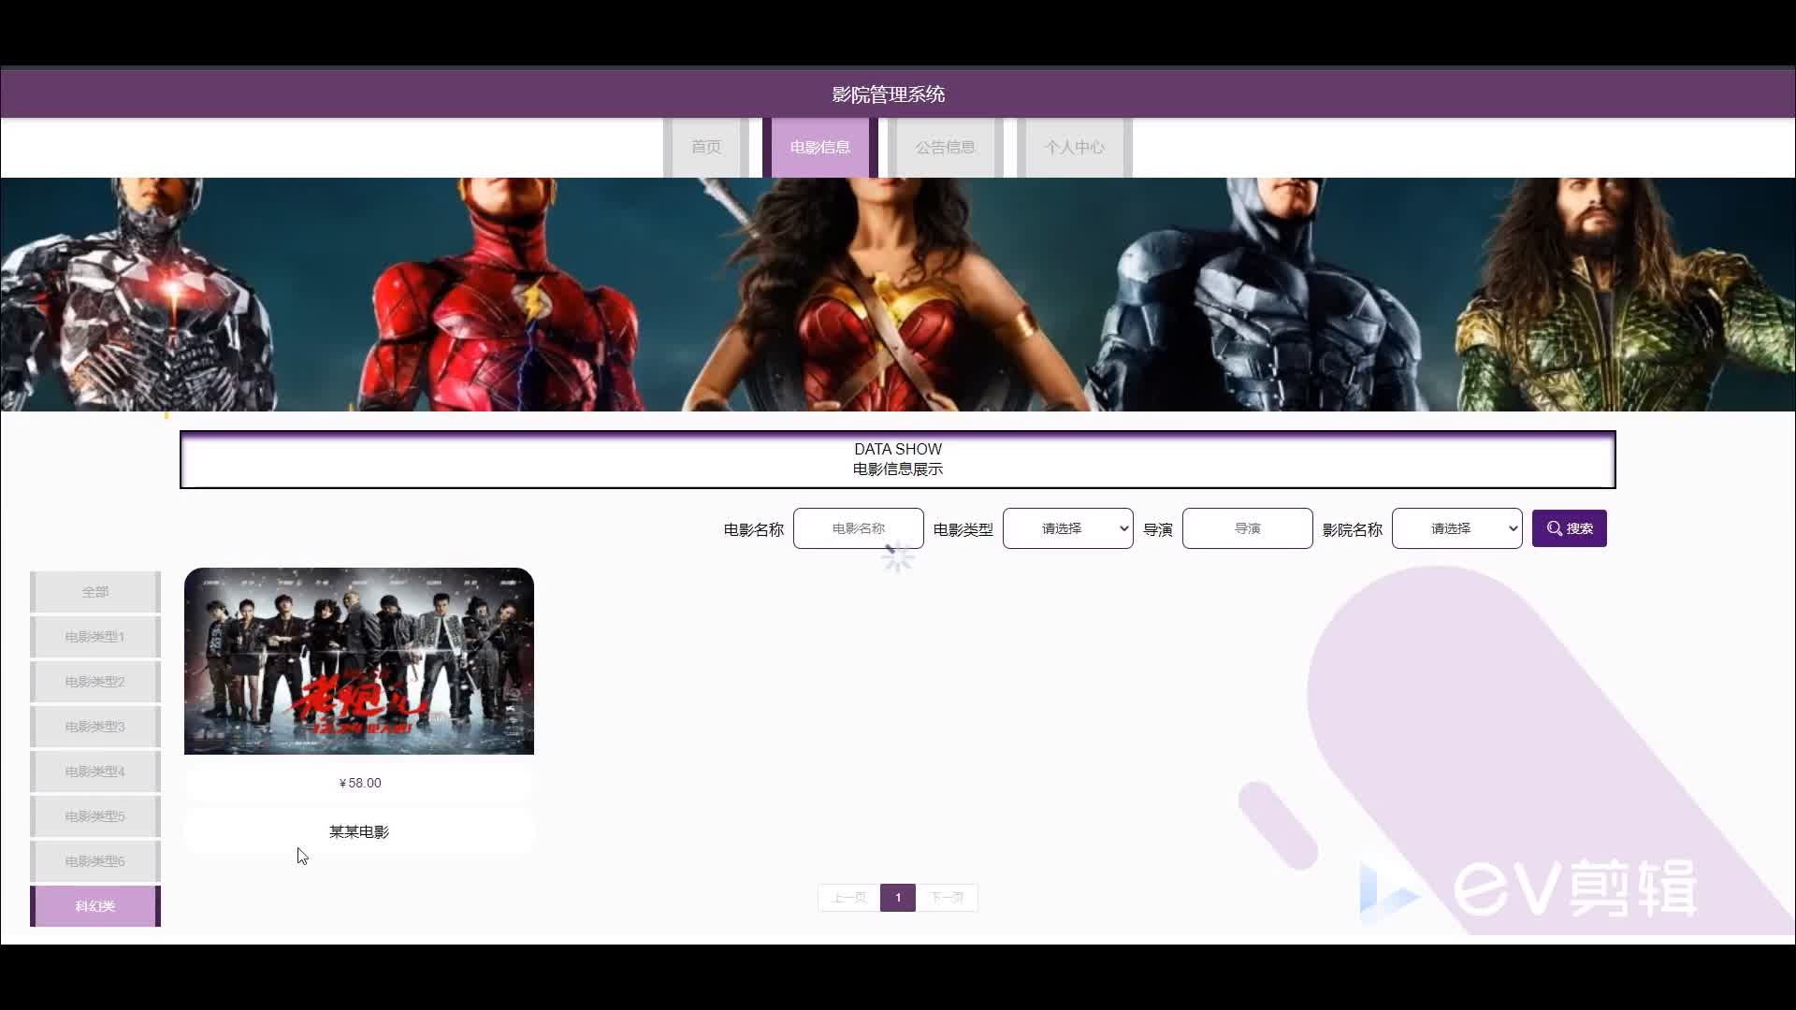Click the 某某电影 movie title

point(359,831)
